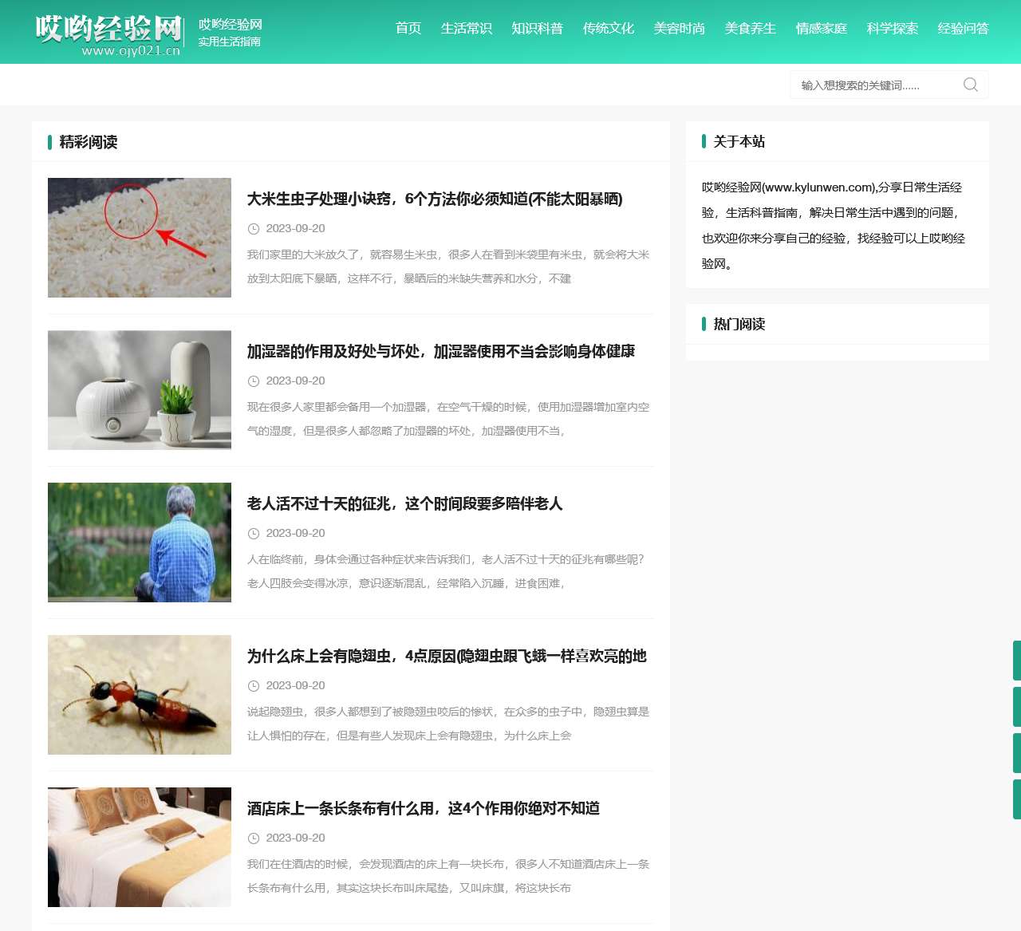Click the rice with bugs thumbnail
This screenshot has height=931, width=1021.
tap(140, 238)
